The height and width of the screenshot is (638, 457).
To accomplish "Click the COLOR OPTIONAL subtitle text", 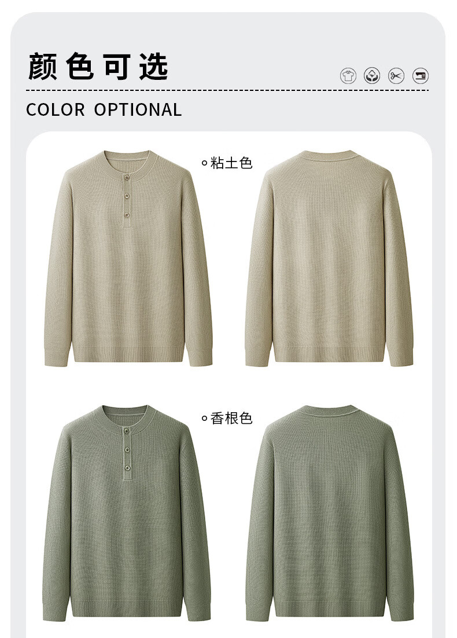I will coord(104,110).
